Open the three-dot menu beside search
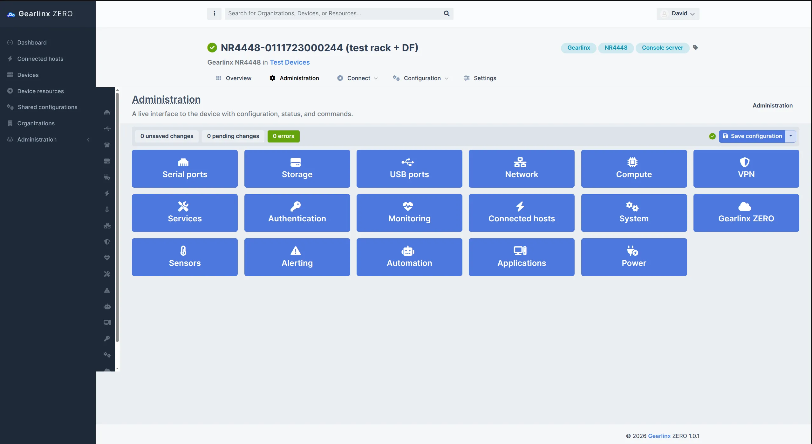The image size is (812, 444). coord(214,13)
